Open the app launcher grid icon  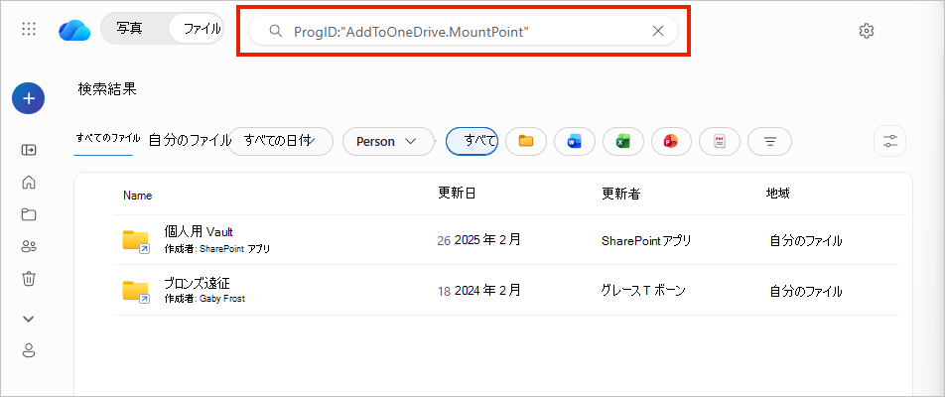(29, 29)
